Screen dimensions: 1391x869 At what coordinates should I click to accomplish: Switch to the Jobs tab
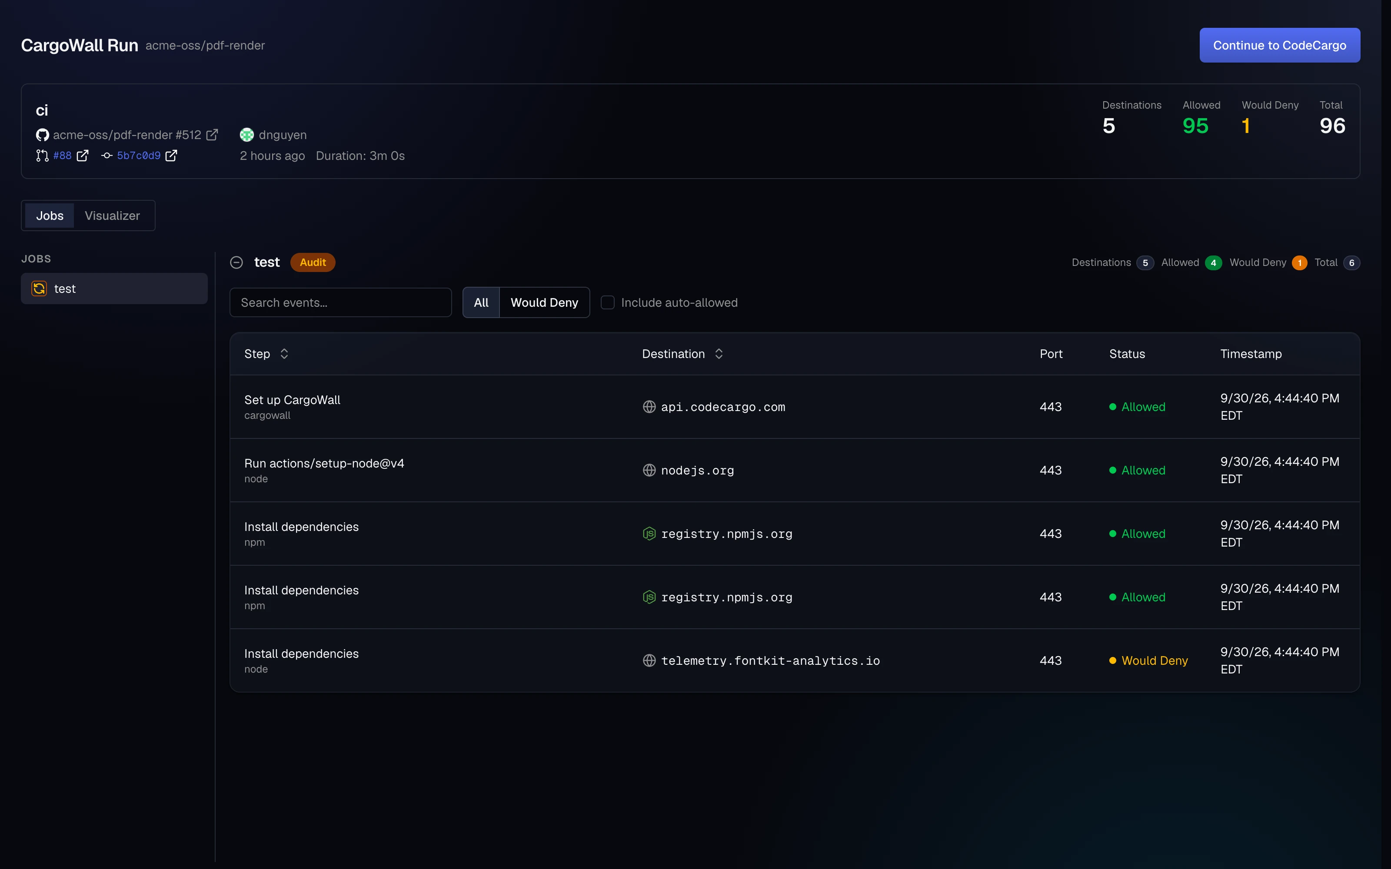tap(50, 216)
